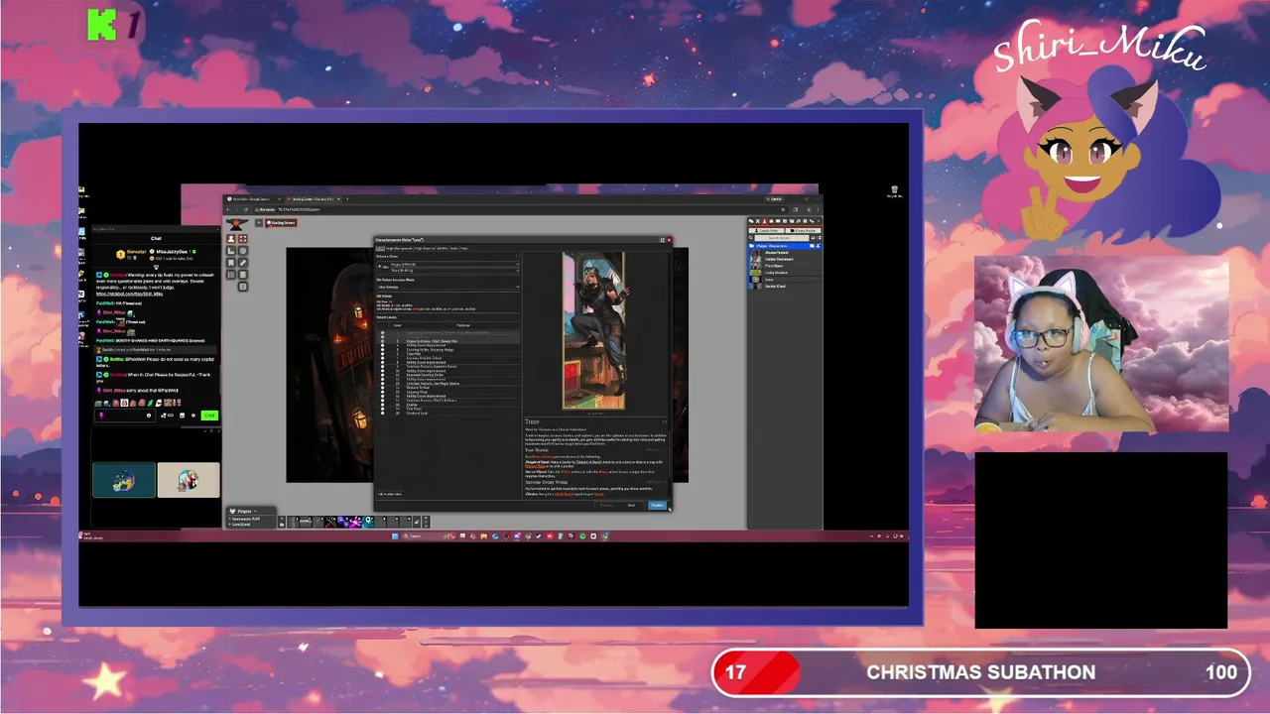The image size is (1270, 714).
Task: Click the green Chat send button
Action: pos(209,416)
